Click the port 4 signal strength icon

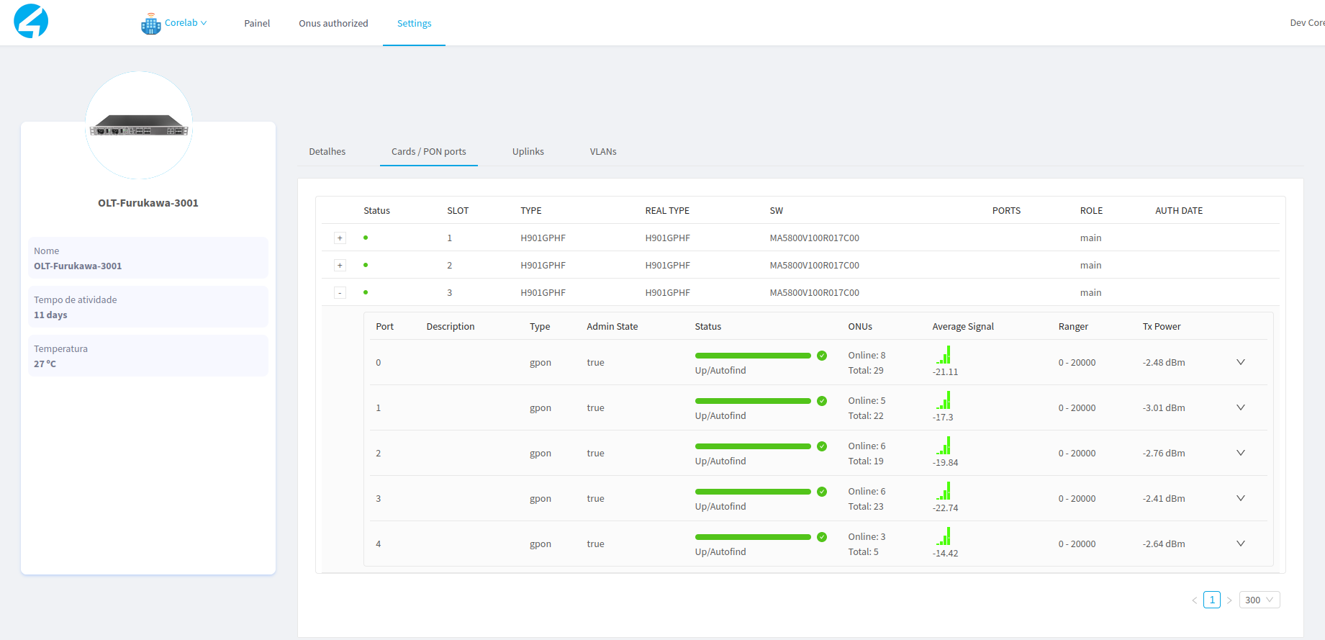(944, 536)
